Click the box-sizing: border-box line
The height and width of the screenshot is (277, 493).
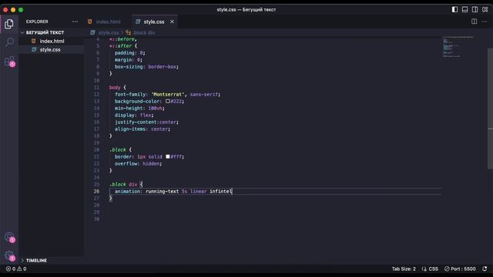146,67
